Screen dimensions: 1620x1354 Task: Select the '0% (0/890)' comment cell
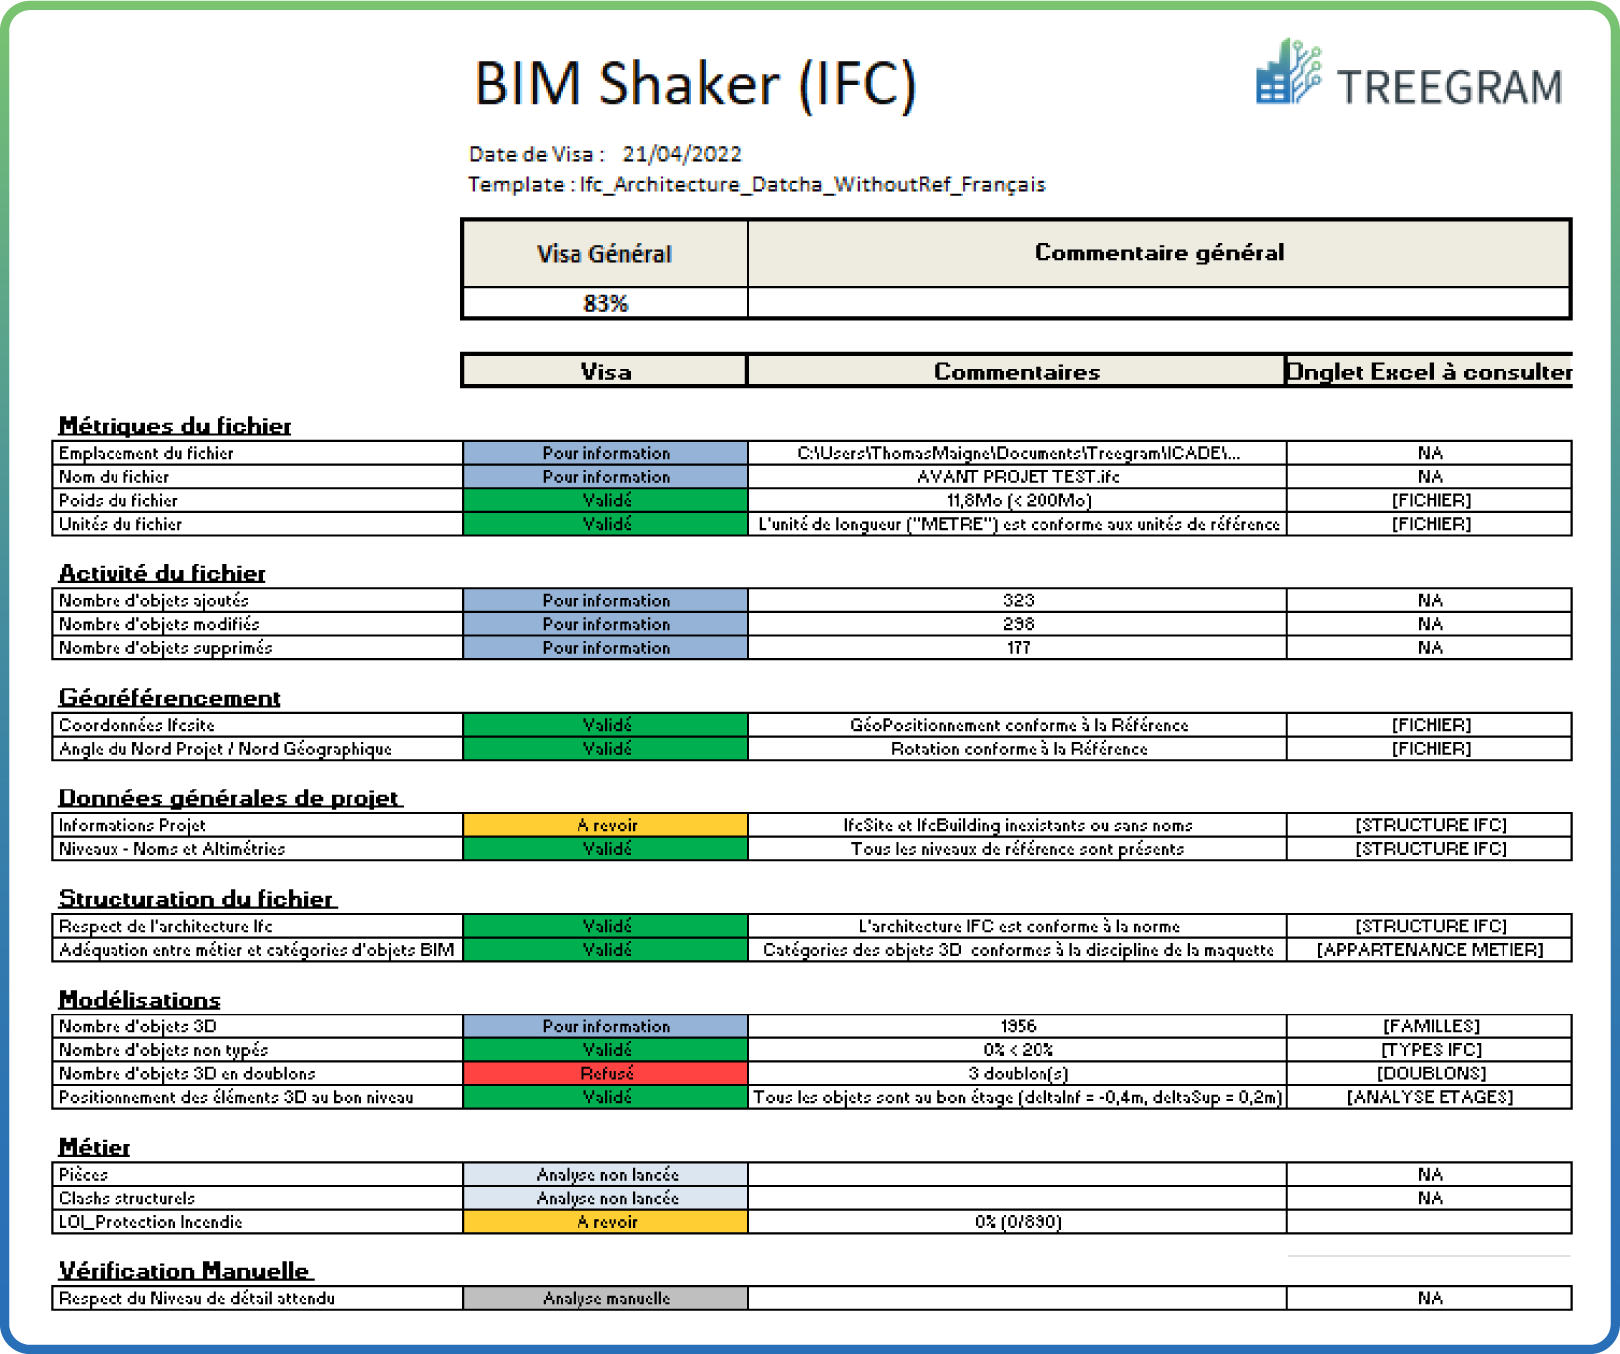coord(1017,1222)
